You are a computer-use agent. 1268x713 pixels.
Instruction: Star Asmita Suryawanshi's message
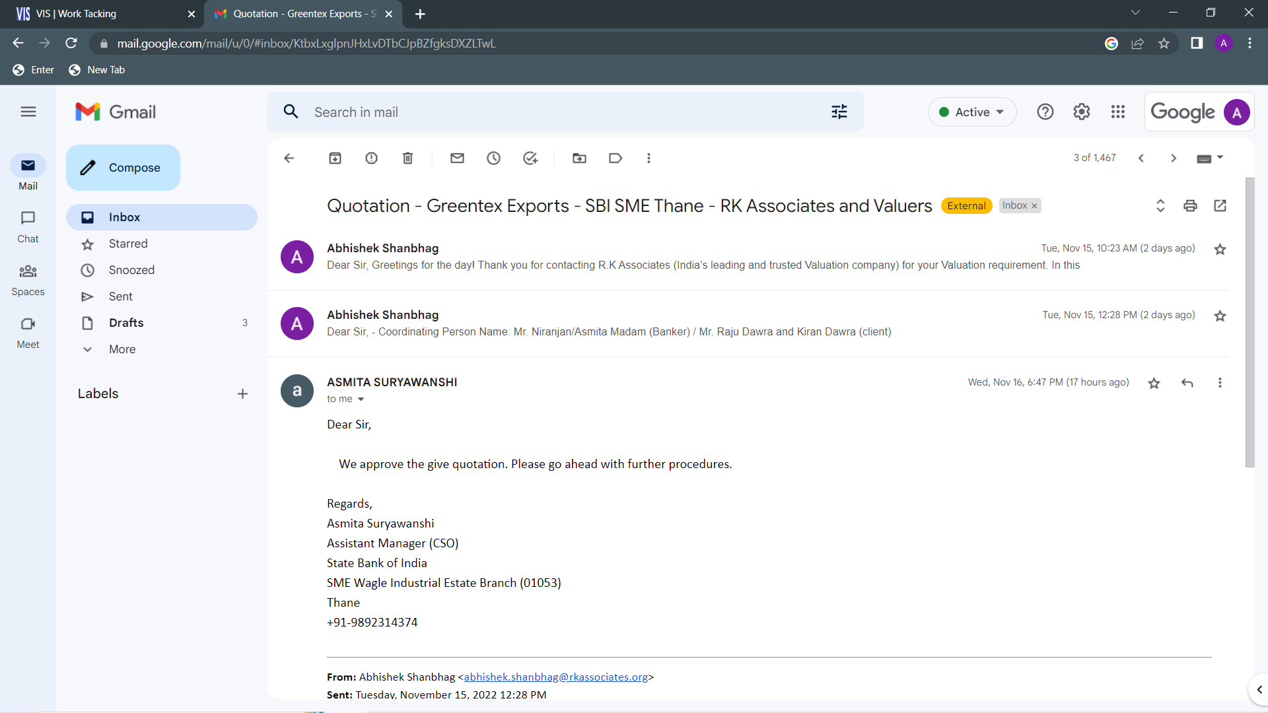[x=1154, y=383]
